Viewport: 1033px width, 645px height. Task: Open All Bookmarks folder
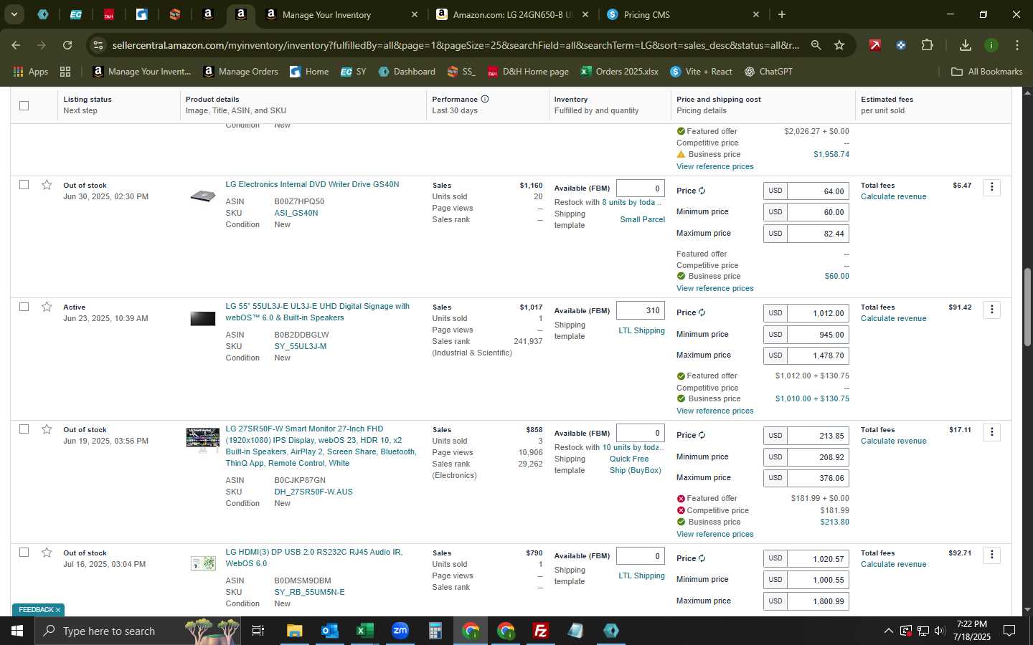[x=986, y=72]
